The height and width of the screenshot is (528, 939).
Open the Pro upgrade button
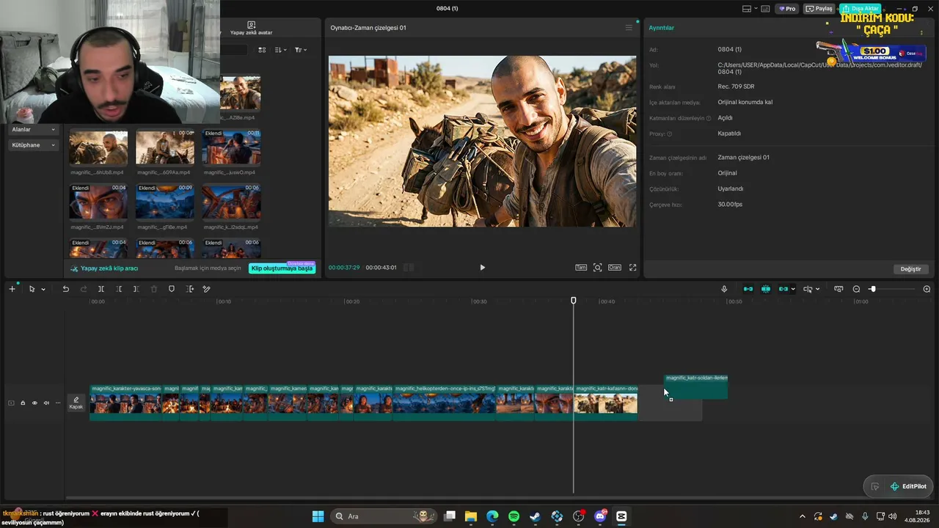pos(787,9)
